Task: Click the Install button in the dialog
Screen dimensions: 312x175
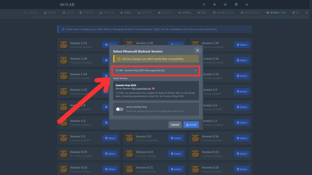Action: (191, 125)
